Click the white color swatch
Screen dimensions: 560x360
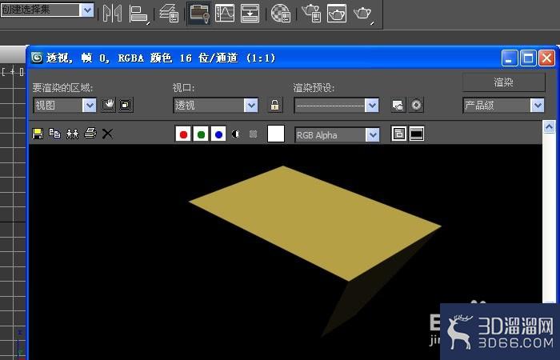(x=276, y=134)
